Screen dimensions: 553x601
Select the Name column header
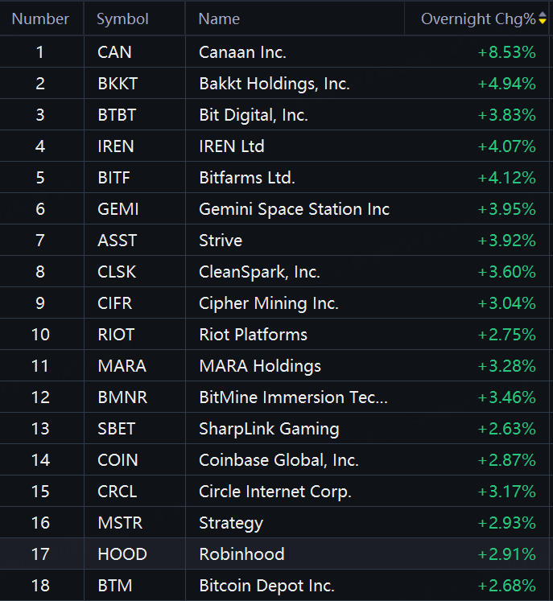pyautogui.click(x=219, y=19)
